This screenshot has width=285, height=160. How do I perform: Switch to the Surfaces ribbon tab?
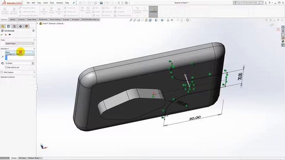[x=21, y=20]
